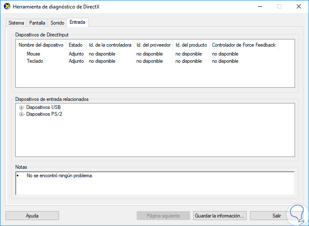The image size is (309, 226).
Task: Switch to the Sistema tab
Action: [x=16, y=23]
